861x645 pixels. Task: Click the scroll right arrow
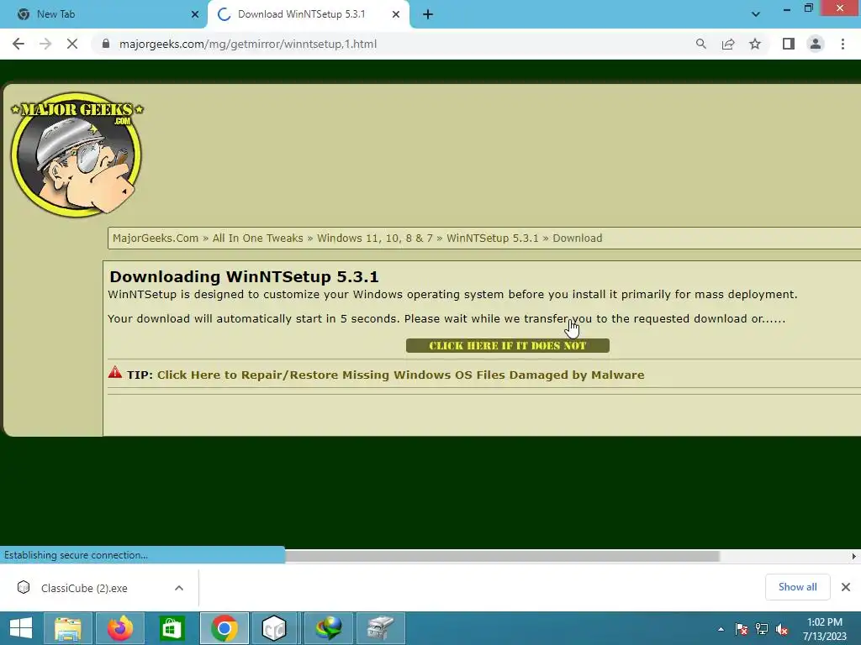[x=854, y=556]
